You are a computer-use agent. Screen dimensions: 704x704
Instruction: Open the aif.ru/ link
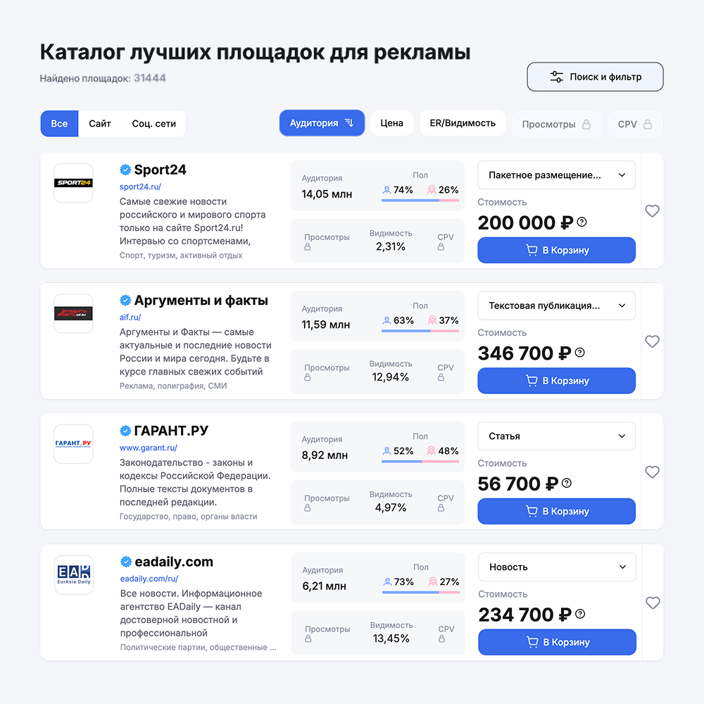(x=130, y=317)
